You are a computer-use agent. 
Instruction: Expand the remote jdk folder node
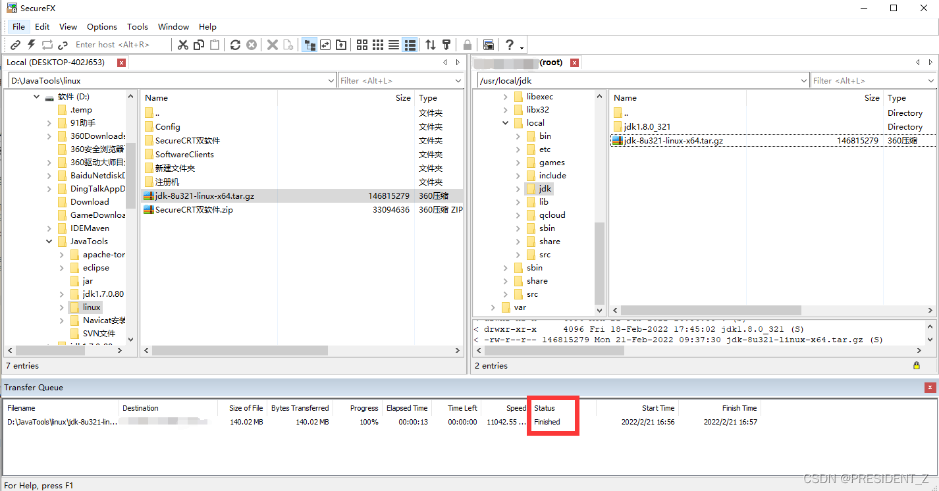(x=518, y=189)
